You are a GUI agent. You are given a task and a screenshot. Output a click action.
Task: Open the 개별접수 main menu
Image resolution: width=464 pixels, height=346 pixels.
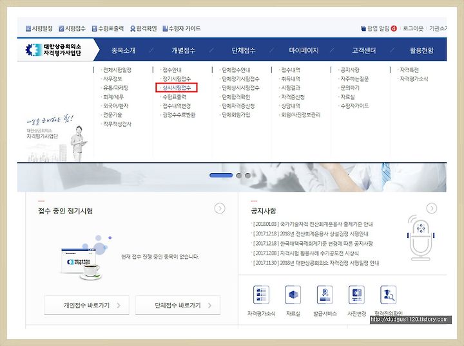click(x=184, y=50)
